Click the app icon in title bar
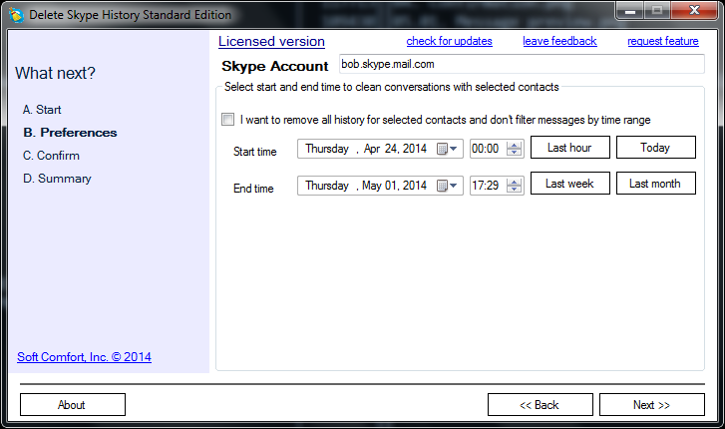 click(x=15, y=15)
